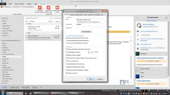
Task: Enable Display confirmation notice after each action
Action: (66, 49)
